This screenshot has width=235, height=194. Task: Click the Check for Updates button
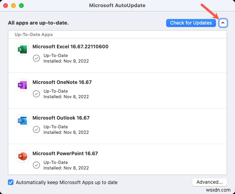[x=191, y=23]
